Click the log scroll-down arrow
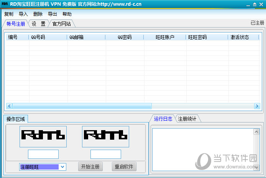The height and width of the screenshot is (178, 266). [256, 167]
